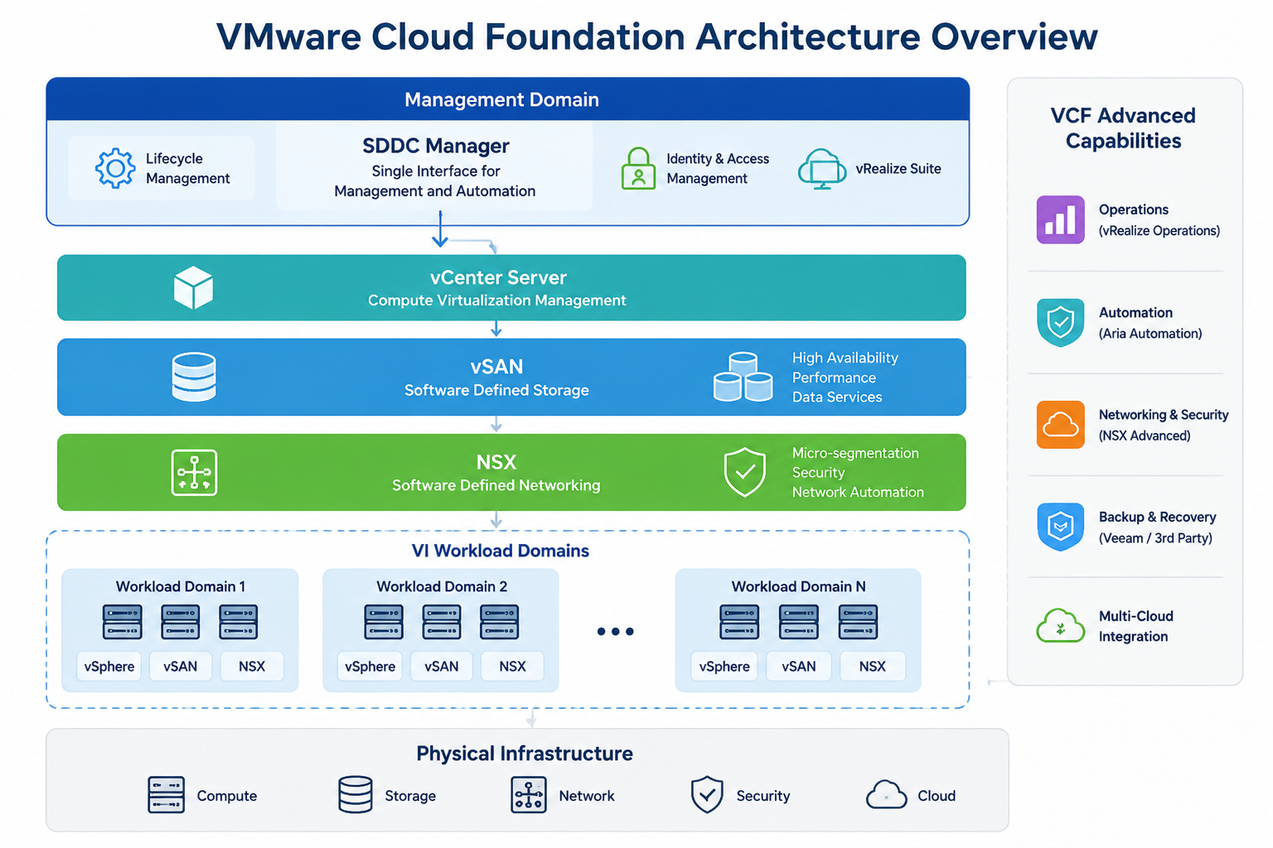Click the Physical Infrastructure Network icon
Viewport: 1273px width, 848px height.
tap(528, 795)
